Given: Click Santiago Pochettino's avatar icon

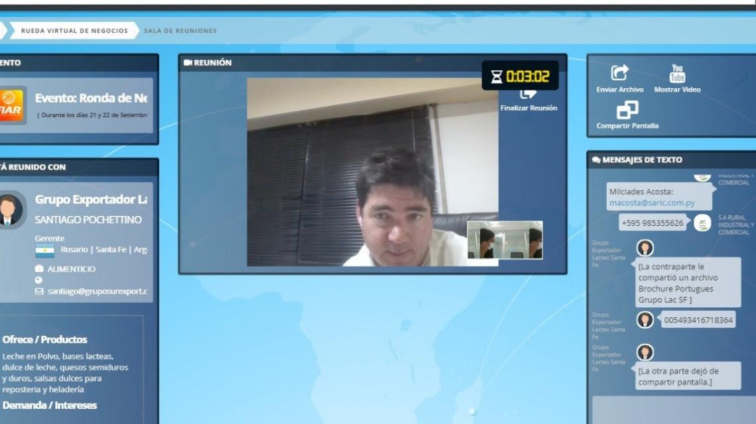Looking at the screenshot, I should 10,209.
